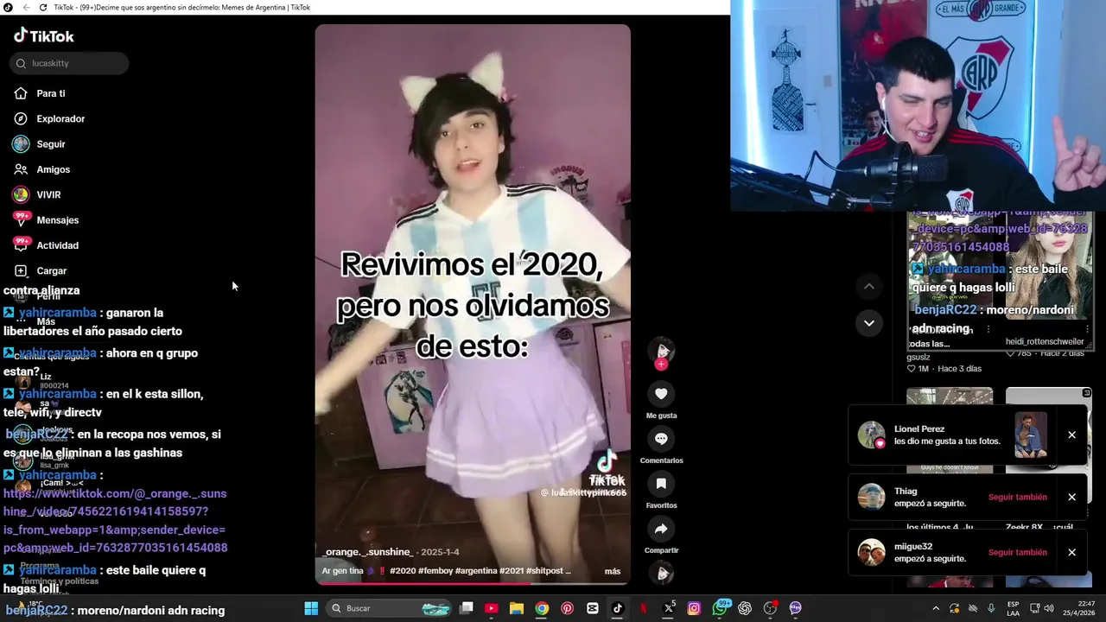Open WhatsApp from the taskbar
The height and width of the screenshot is (622, 1106).
coord(720,608)
